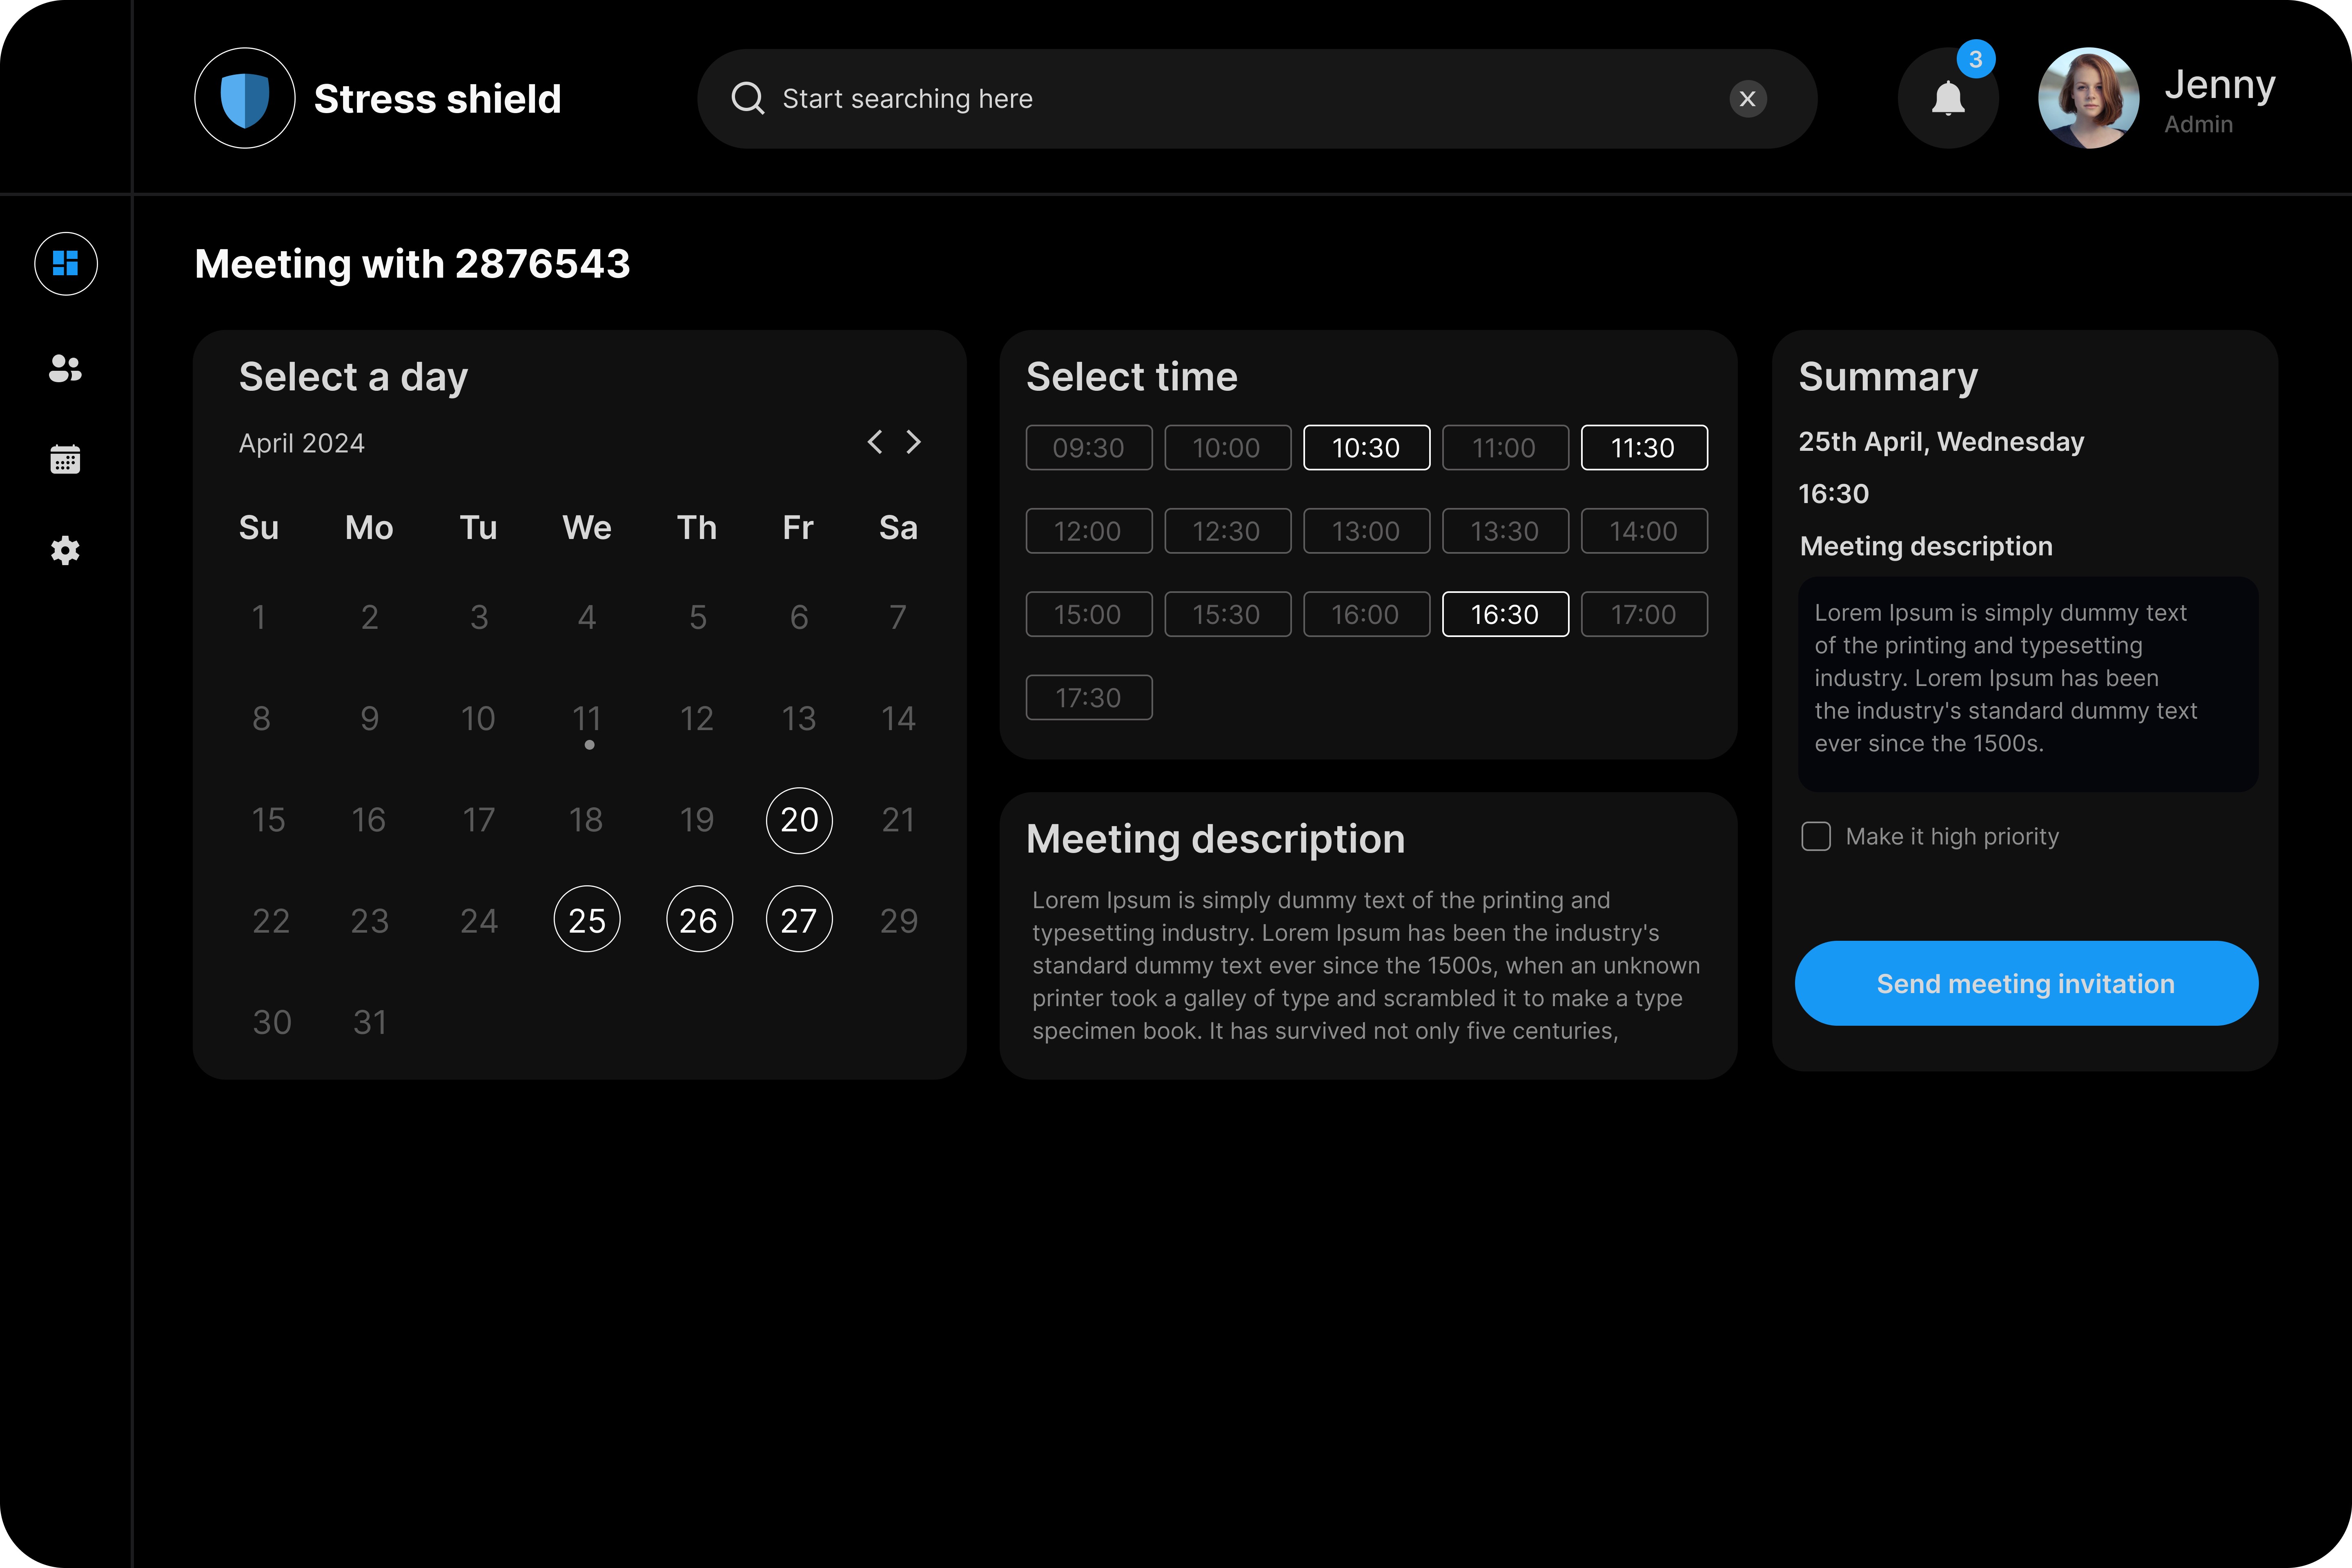This screenshot has height=1568, width=2352.
Task: Go to previous month in calendar
Action: [x=875, y=442]
